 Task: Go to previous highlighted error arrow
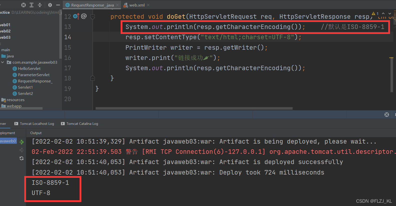(x=383, y=13)
